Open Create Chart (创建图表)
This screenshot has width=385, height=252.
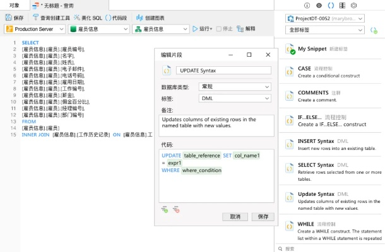(x=149, y=18)
